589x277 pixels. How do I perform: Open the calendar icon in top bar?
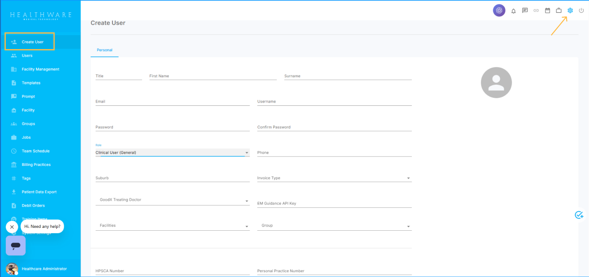[548, 10]
